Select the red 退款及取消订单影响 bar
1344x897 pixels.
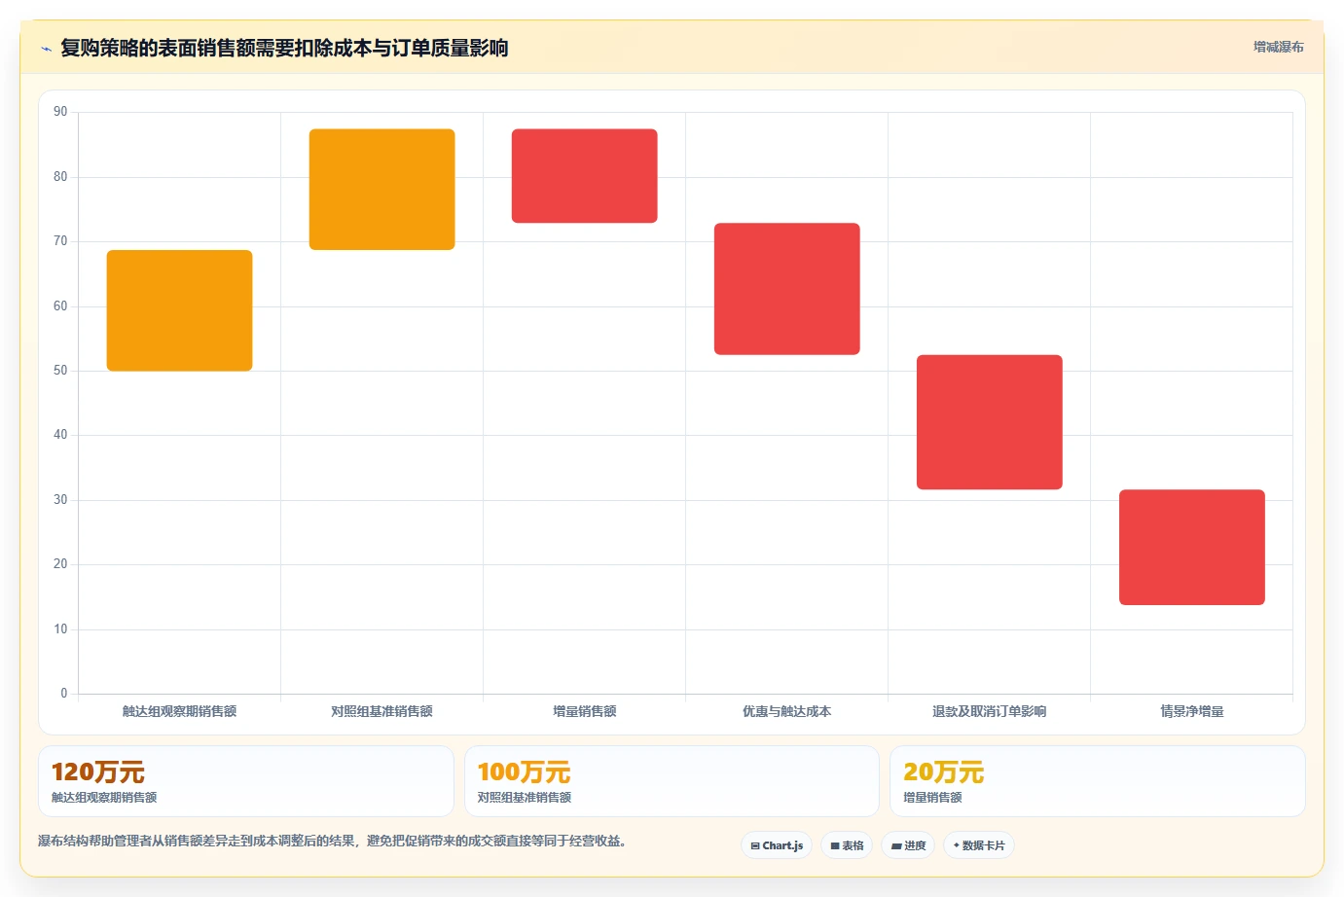tap(989, 422)
